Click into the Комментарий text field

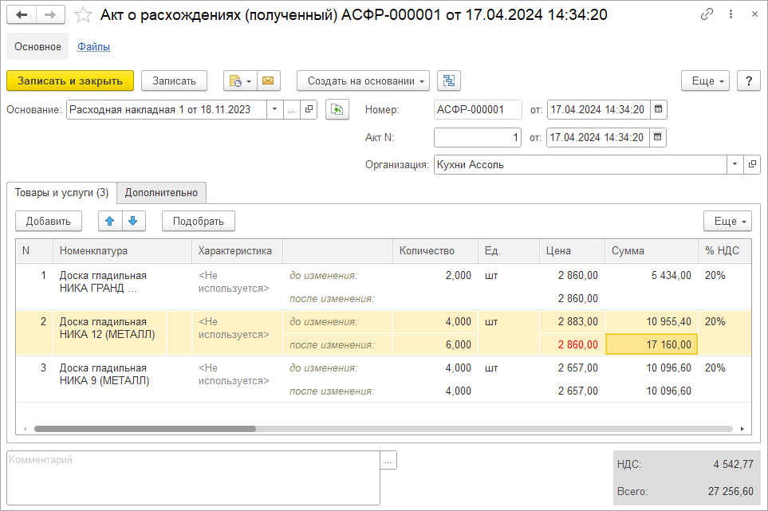point(191,477)
